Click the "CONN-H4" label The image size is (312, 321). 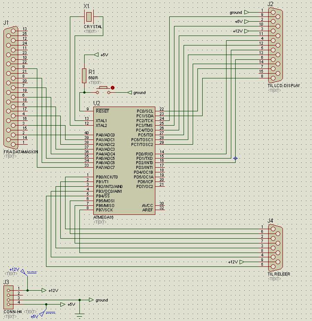(x=13, y=312)
